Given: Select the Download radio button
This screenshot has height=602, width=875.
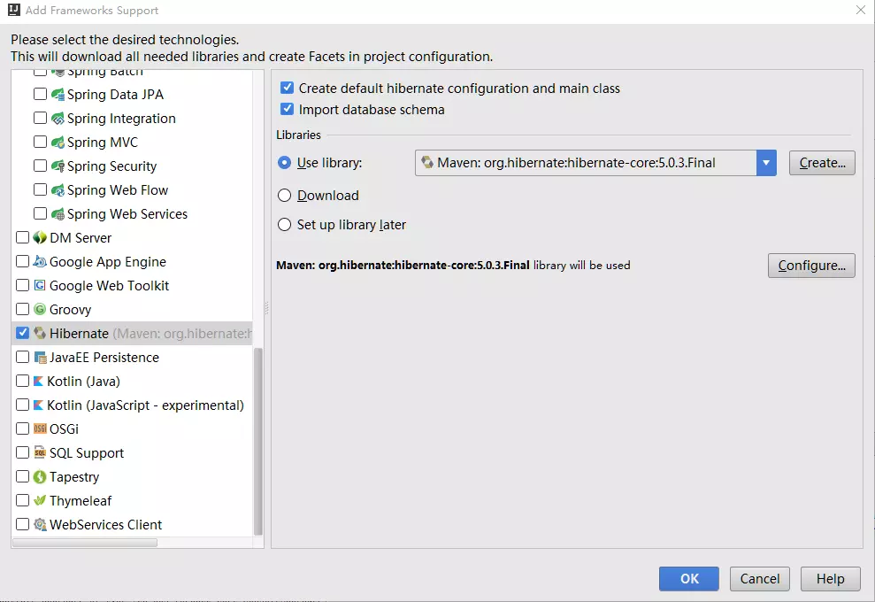Looking at the screenshot, I should [285, 196].
